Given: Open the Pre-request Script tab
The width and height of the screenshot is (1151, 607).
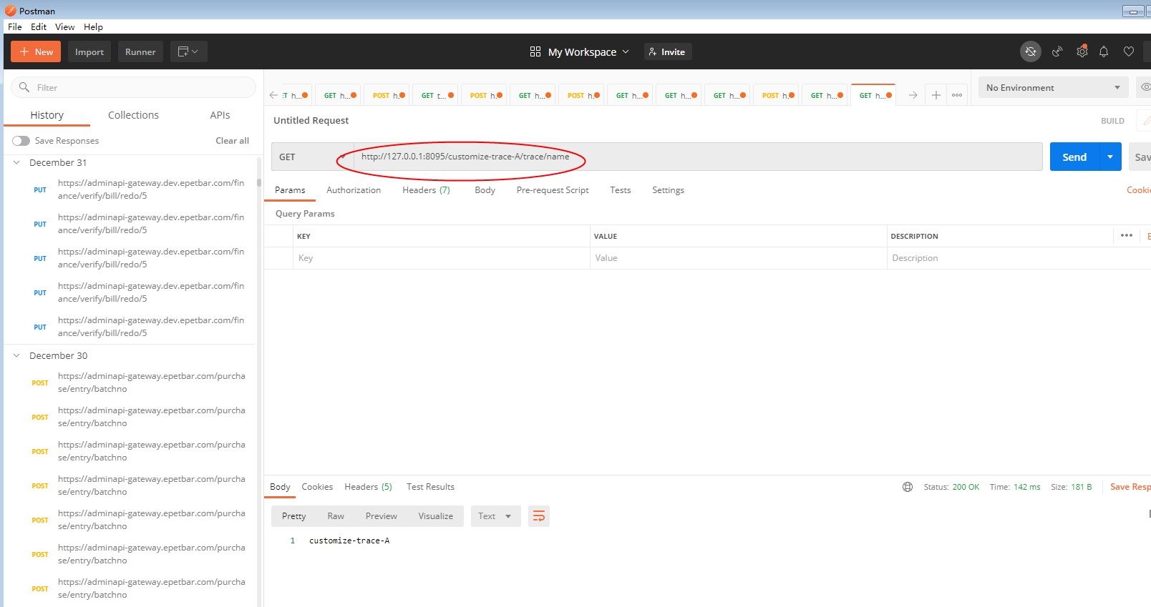Looking at the screenshot, I should [553, 190].
